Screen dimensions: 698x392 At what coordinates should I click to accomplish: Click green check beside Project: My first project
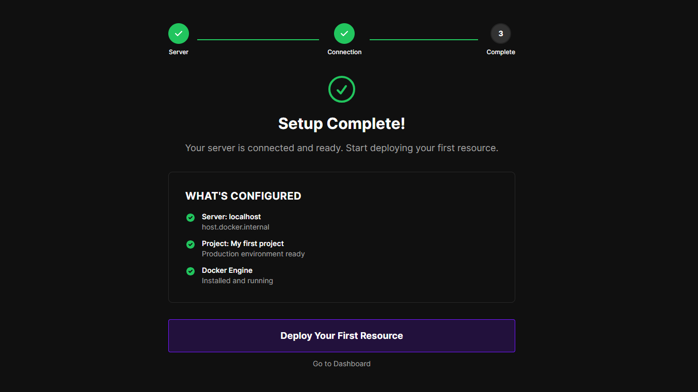[191, 244]
